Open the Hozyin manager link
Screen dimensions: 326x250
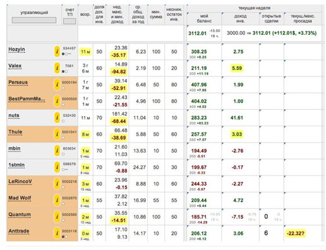point(16,50)
